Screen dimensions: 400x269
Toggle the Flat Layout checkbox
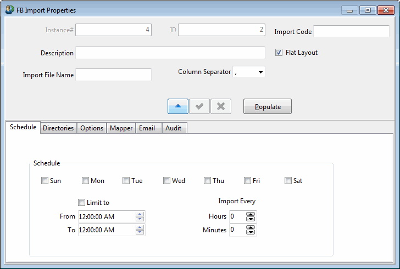point(279,53)
